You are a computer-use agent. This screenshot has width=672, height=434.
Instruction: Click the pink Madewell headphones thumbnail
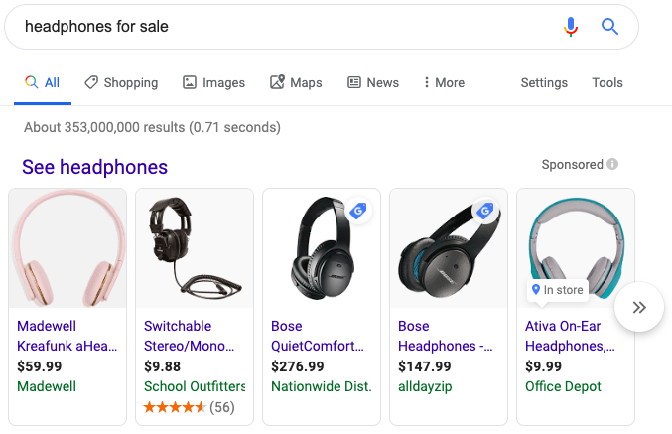point(67,248)
